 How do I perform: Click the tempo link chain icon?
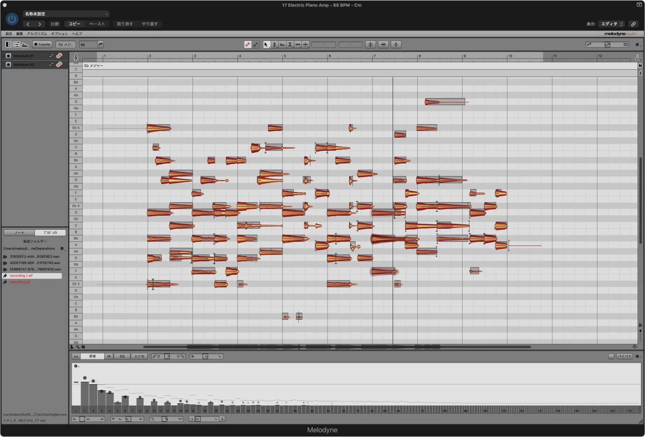tap(101, 44)
